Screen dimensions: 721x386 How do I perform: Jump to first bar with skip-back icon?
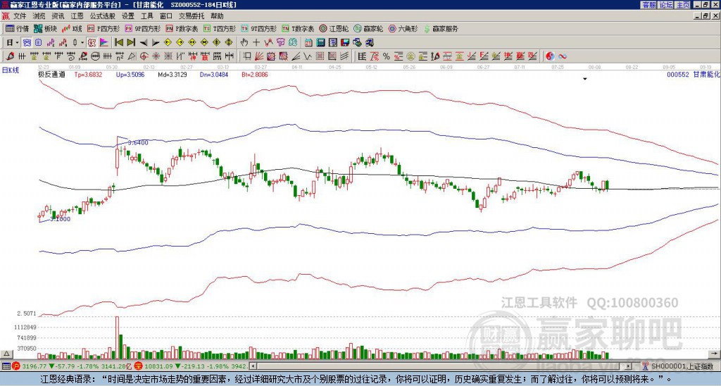[x=118, y=43]
